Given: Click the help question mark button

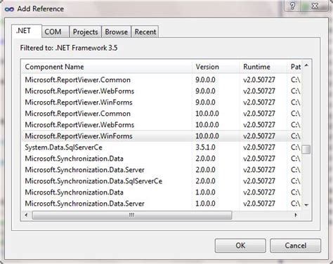Looking at the screenshot, I should tap(292, 6).
